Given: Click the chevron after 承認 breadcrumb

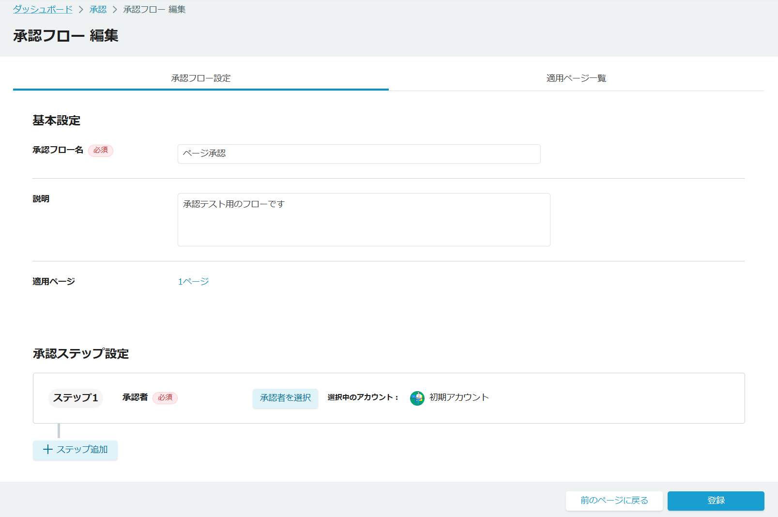Looking at the screenshot, I should click(115, 10).
